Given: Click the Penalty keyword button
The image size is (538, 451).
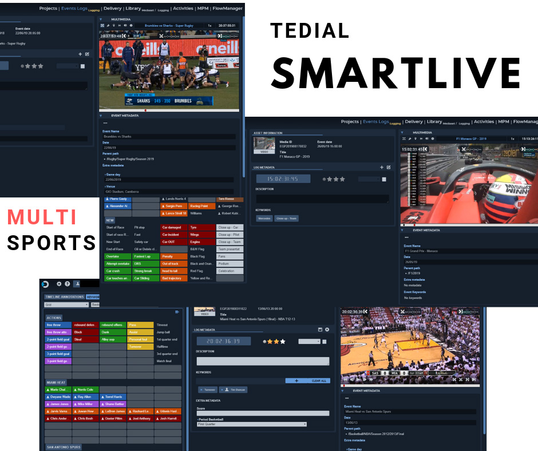Looking at the screenshot, I should tap(173, 256).
